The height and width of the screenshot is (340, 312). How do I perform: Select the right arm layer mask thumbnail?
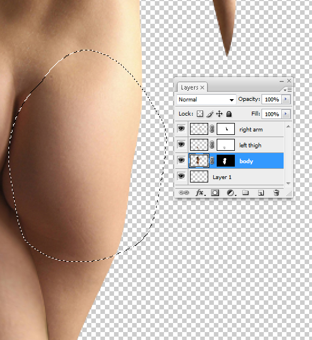point(226,129)
